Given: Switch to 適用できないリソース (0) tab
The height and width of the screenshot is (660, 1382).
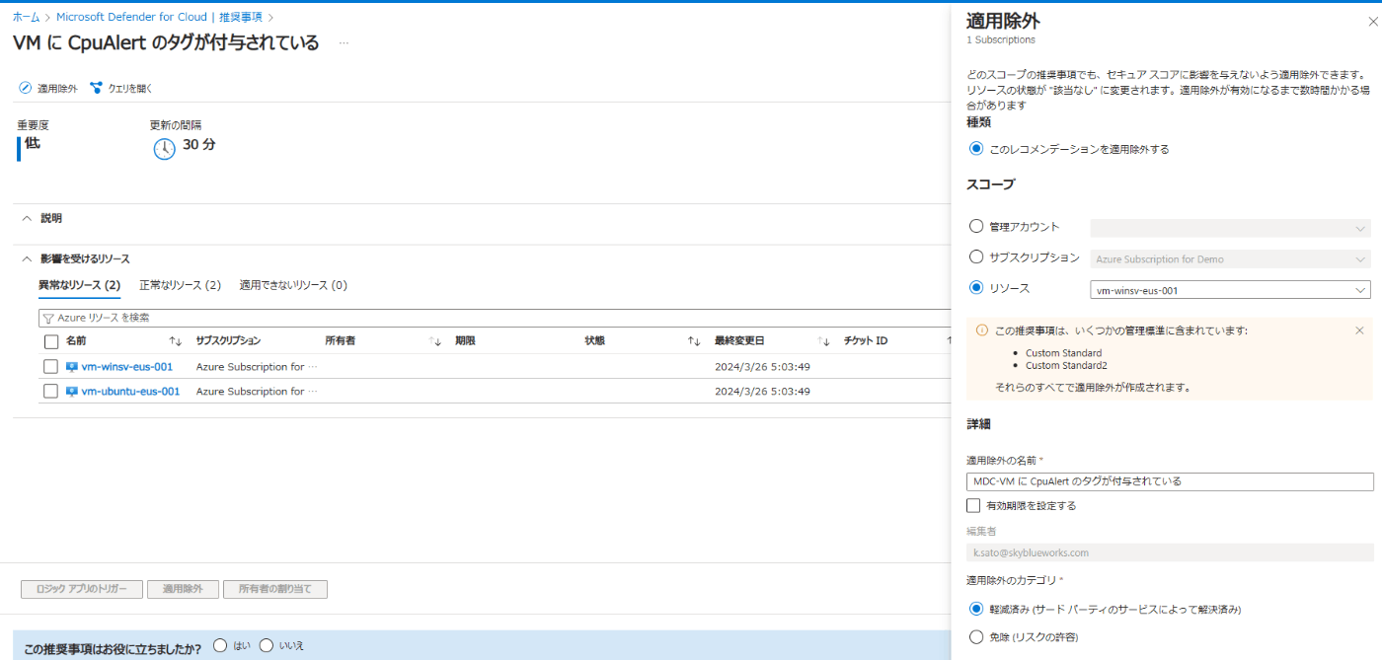Looking at the screenshot, I should tap(293, 285).
